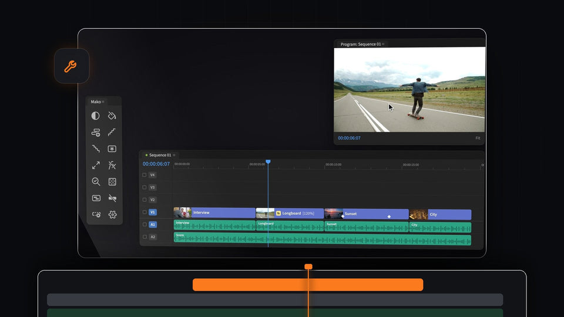Click the crossed-out fx icon
564x317 pixels.
112,165
